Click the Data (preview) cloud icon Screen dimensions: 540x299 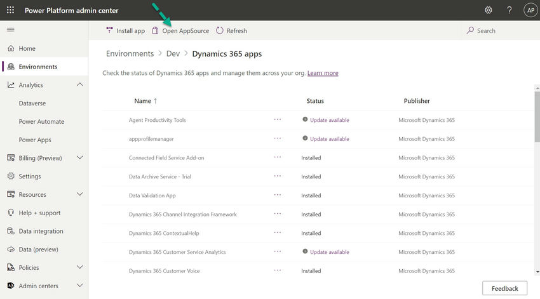11,249
